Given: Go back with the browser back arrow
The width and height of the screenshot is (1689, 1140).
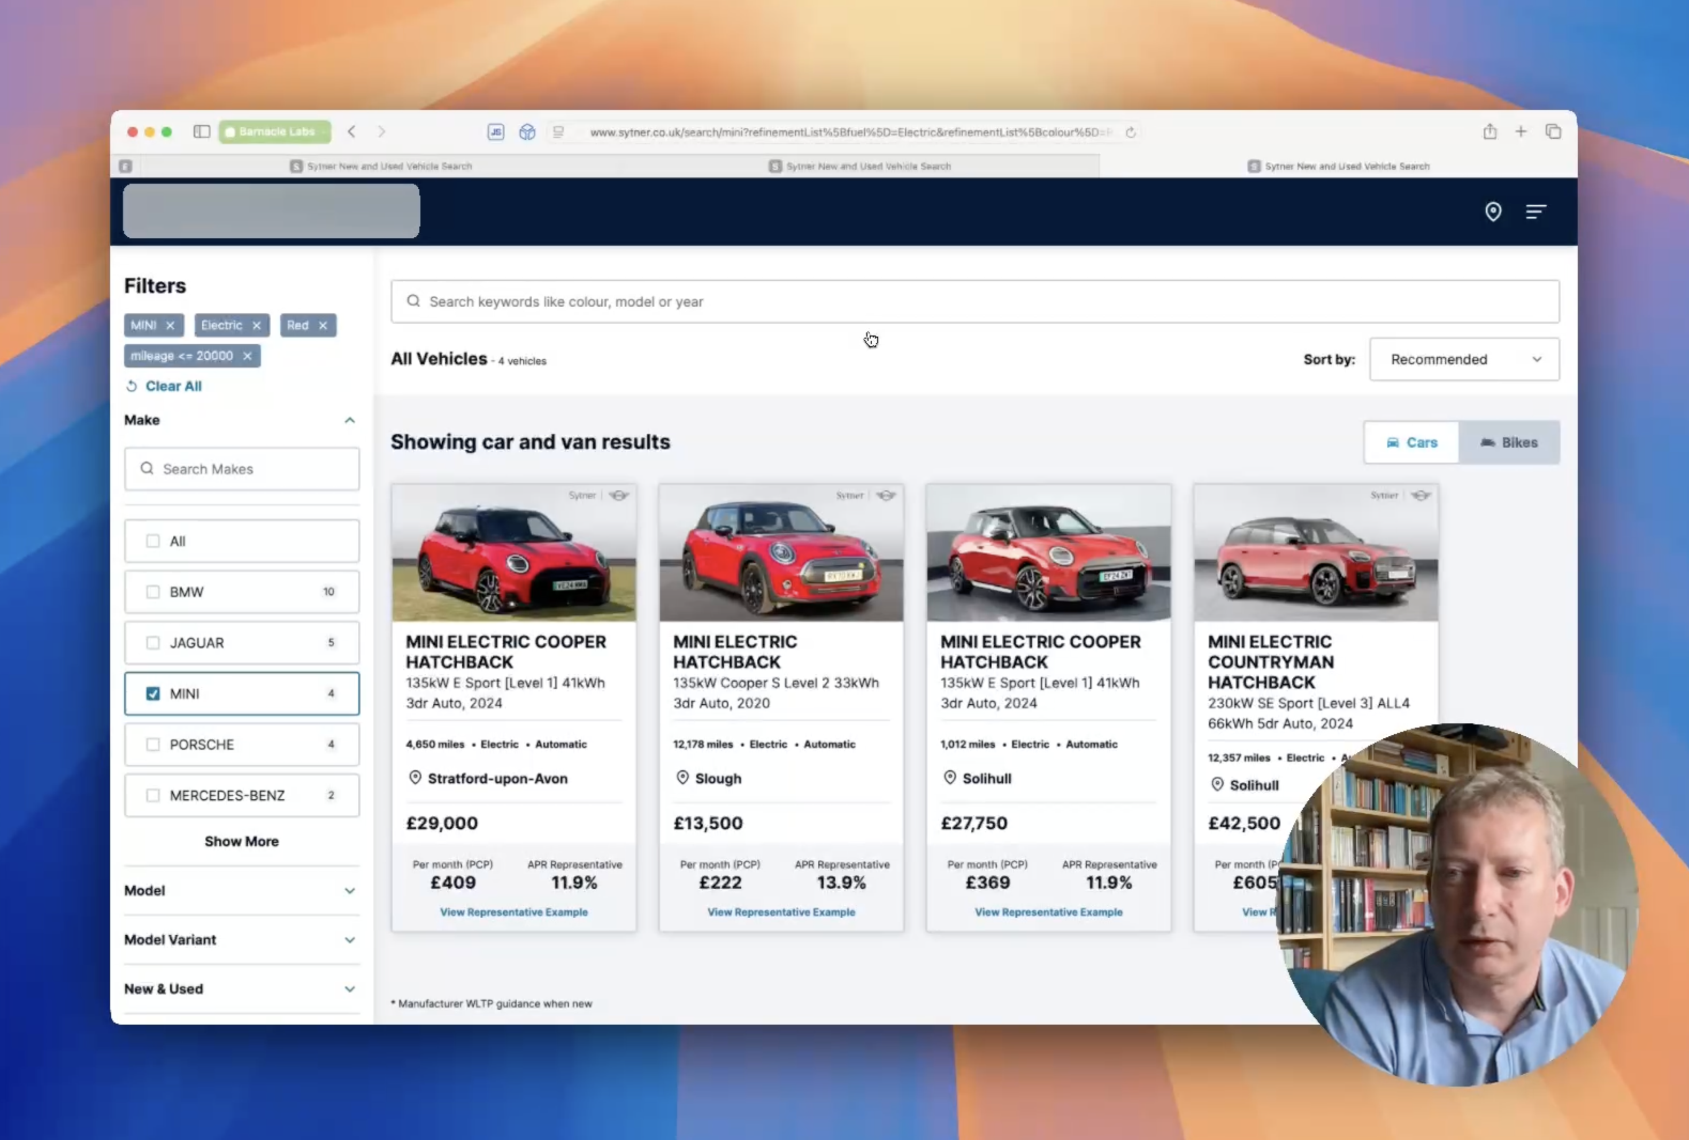Looking at the screenshot, I should (x=352, y=132).
